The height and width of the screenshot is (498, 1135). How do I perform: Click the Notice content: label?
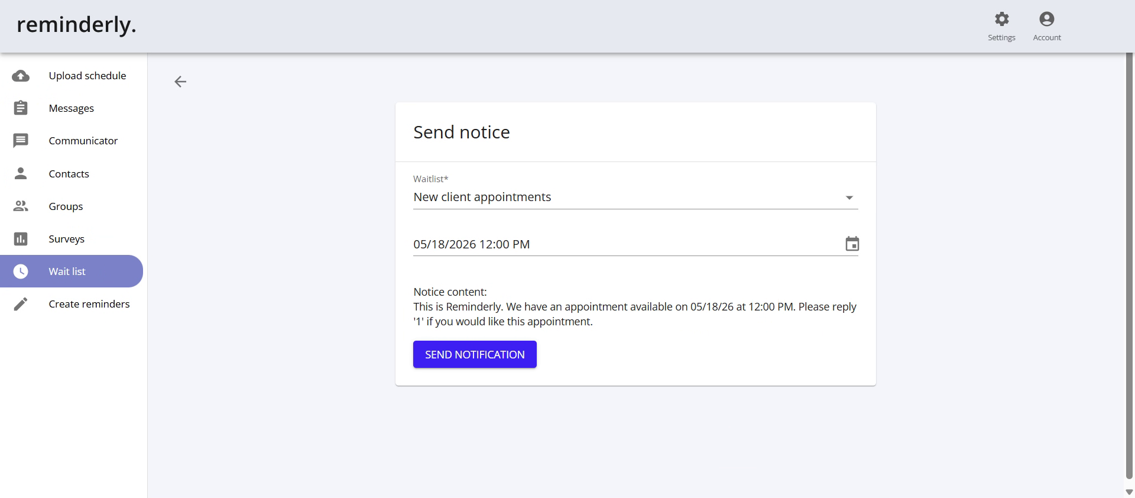point(450,292)
